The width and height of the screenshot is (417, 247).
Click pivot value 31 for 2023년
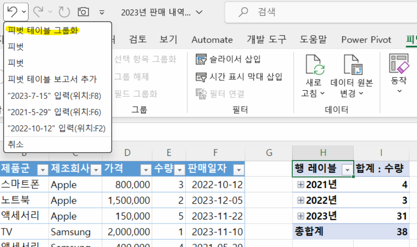pyautogui.click(x=381, y=216)
